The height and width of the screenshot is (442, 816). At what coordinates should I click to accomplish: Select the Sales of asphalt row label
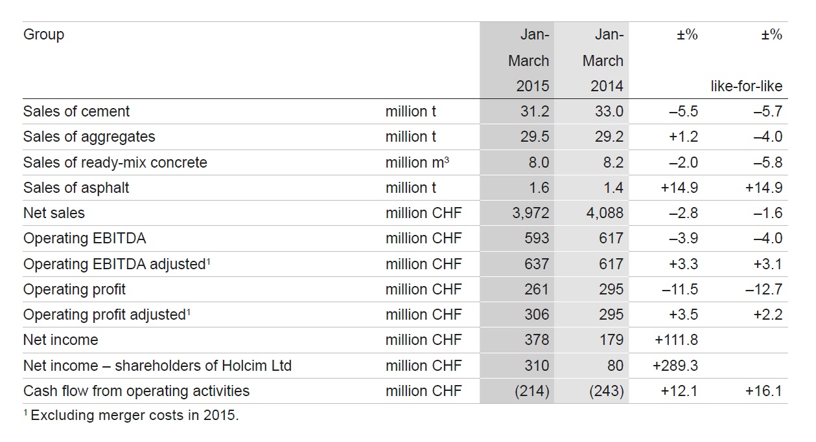pos(76,188)
